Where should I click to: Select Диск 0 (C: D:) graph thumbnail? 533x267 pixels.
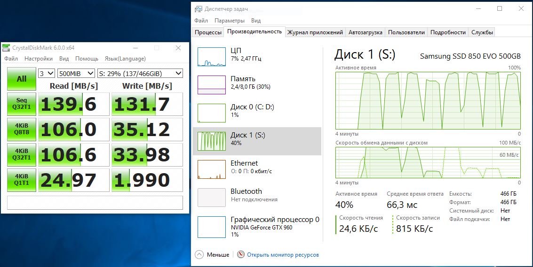point(212,113)
